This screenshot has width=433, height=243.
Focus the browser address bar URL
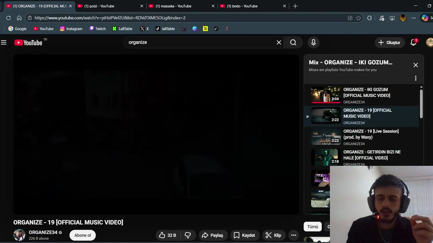coord(110,18)
